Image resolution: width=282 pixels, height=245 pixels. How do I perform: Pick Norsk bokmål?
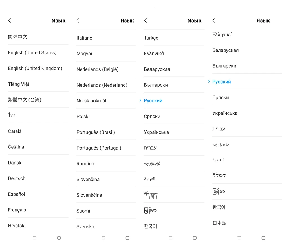(91, 101)
